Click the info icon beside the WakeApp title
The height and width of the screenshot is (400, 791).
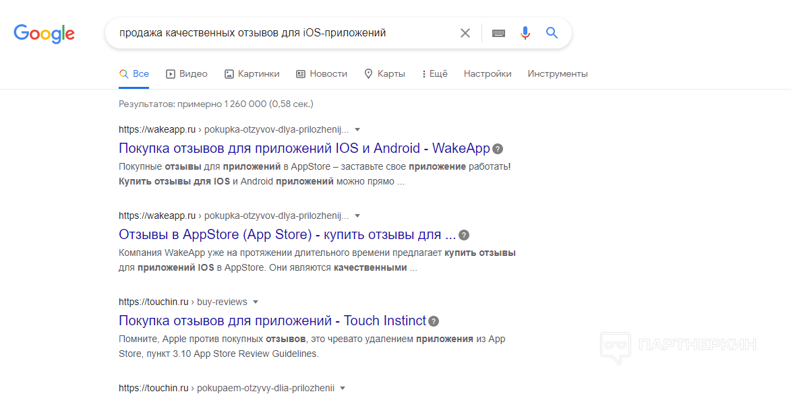(x=498, y=149)
